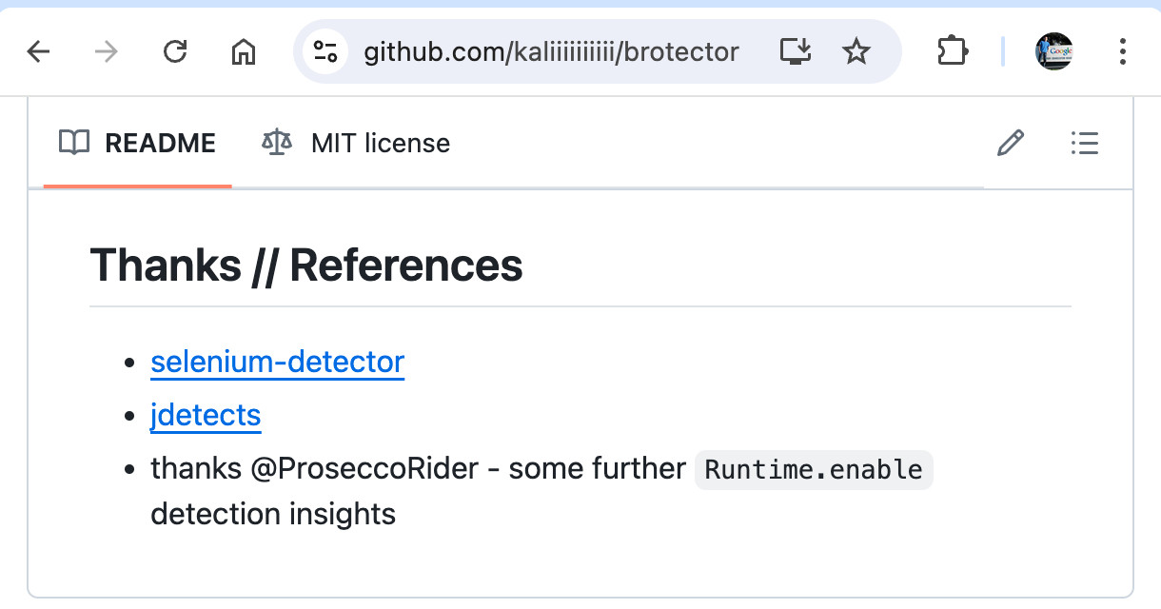
Task: Click the browser forward arrow
Action: 107,51
